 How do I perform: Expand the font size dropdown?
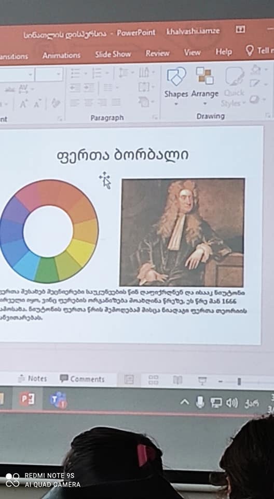click(58, 75)
